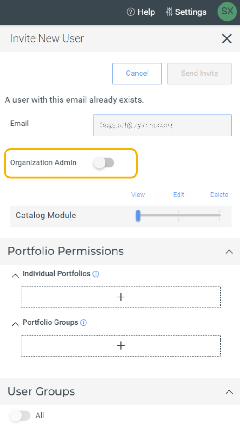Click the Delete permission label
The height and width of the screenshot is (433, 240).
pos(219,195)
